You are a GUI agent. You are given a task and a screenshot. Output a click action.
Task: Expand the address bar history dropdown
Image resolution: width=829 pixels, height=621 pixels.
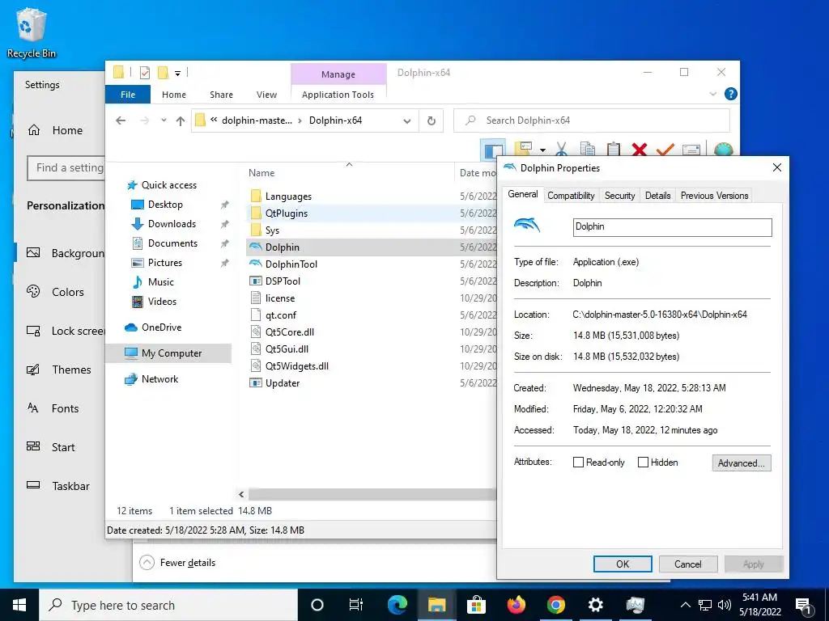pos(406,121)
